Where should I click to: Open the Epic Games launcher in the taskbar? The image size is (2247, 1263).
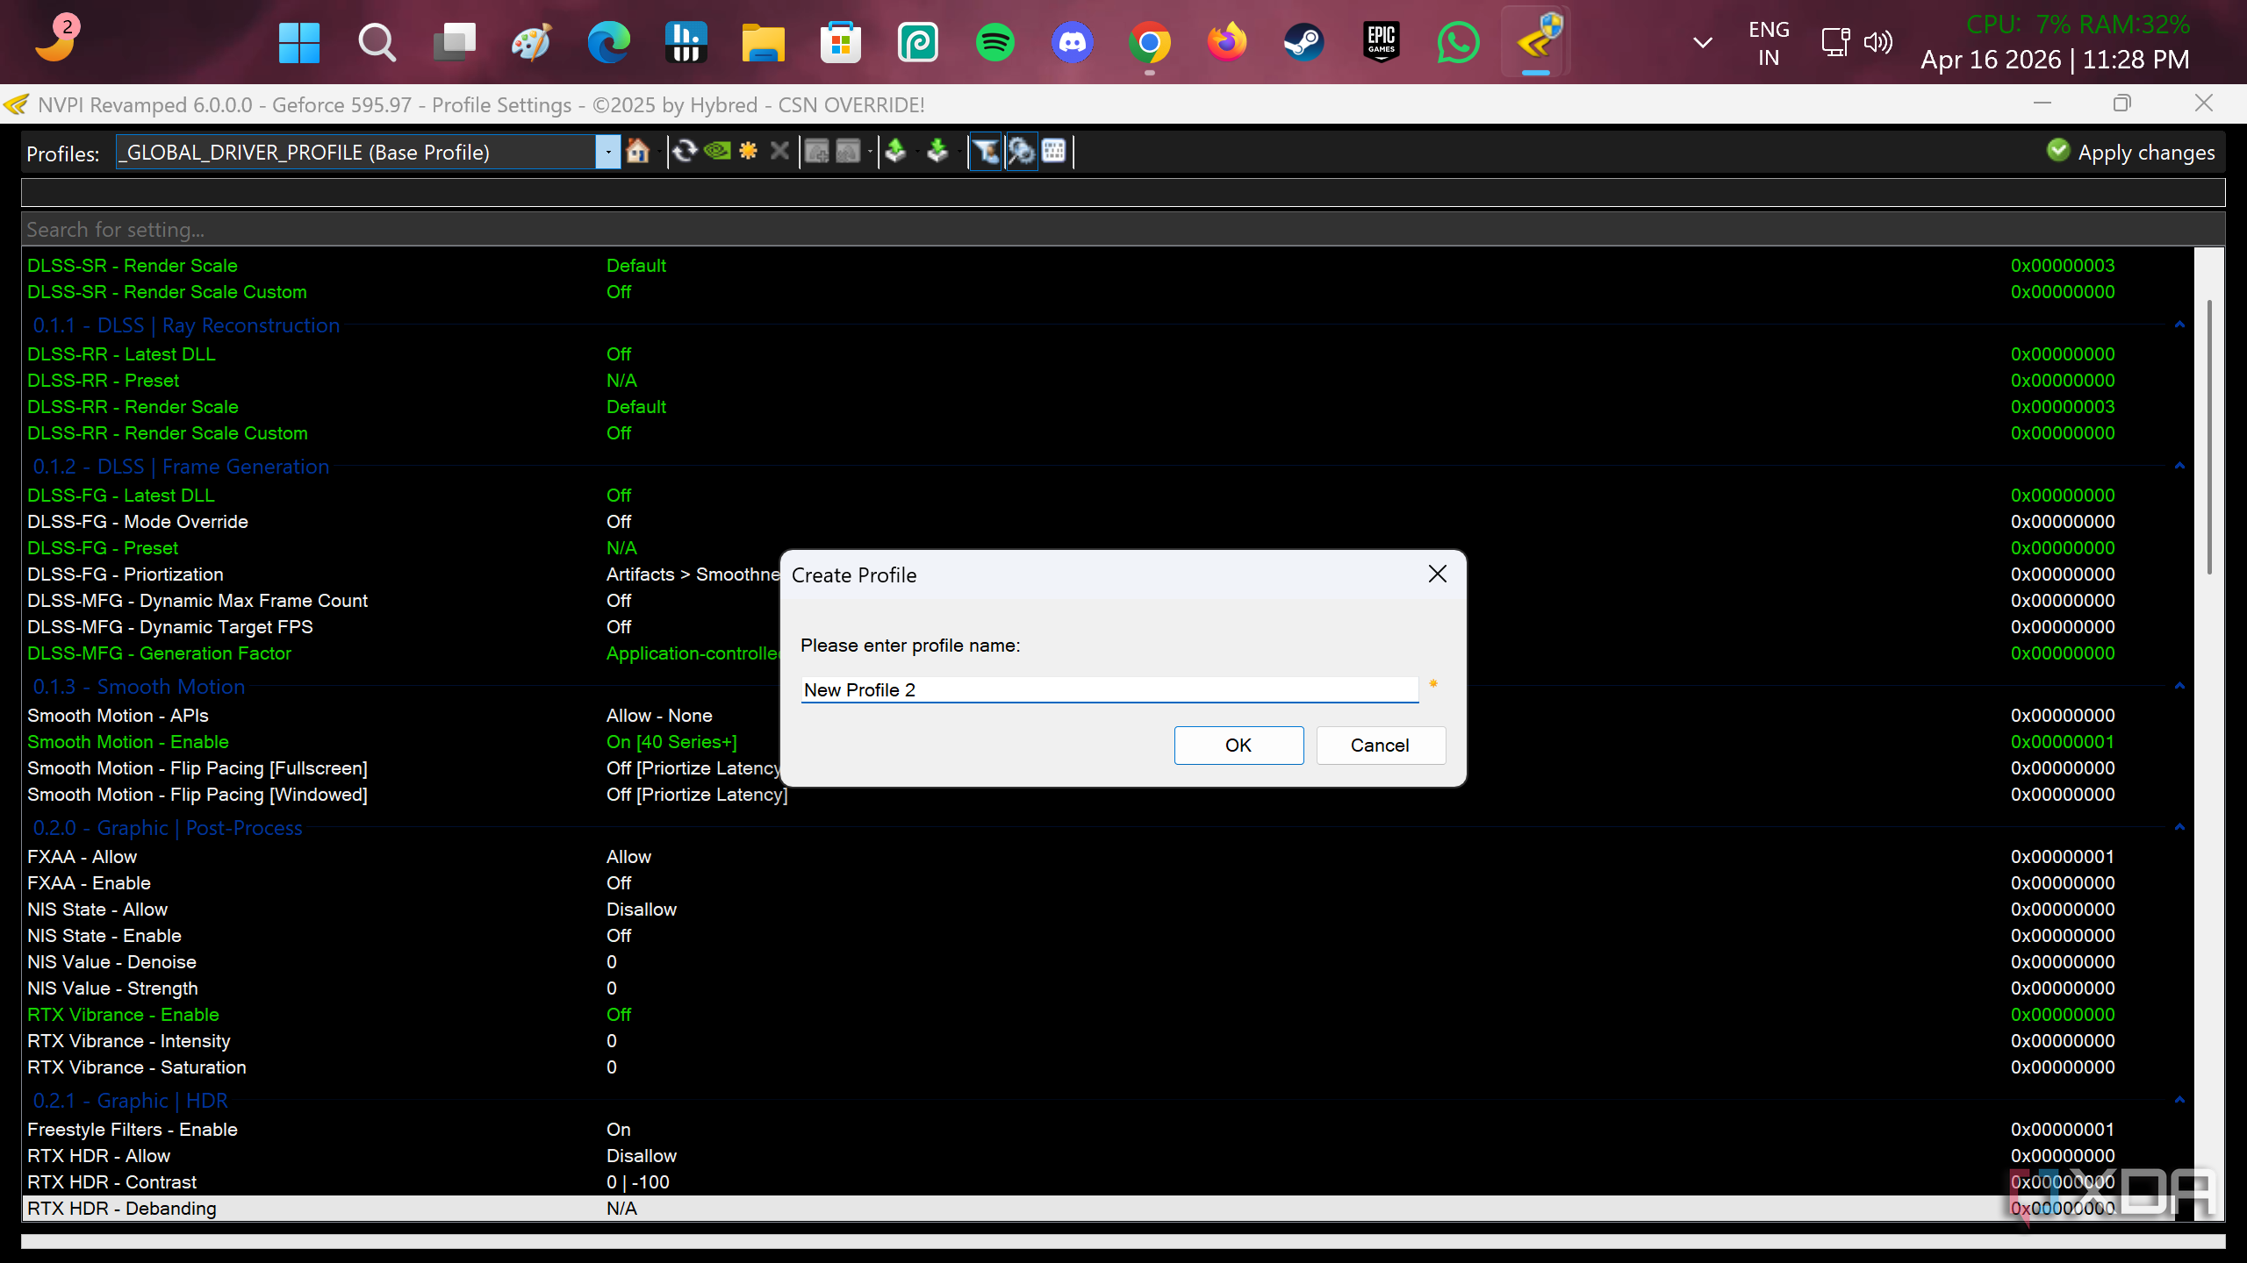tap(1382, 42)
